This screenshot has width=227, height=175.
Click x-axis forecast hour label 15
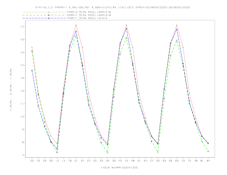(x=63, y=161)
